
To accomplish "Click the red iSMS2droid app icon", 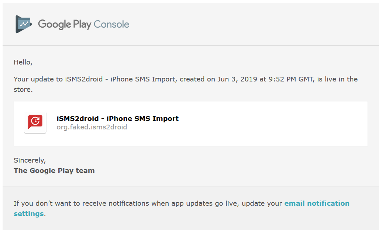I will click(x=35, y=122).
